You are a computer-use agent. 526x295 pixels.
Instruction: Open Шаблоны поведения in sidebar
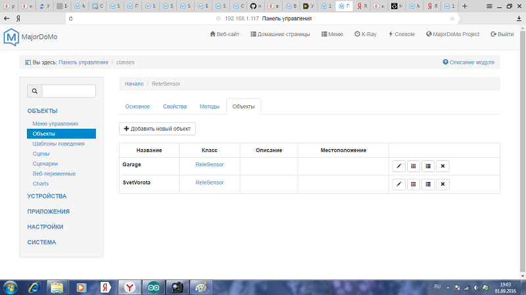point(59,144)
